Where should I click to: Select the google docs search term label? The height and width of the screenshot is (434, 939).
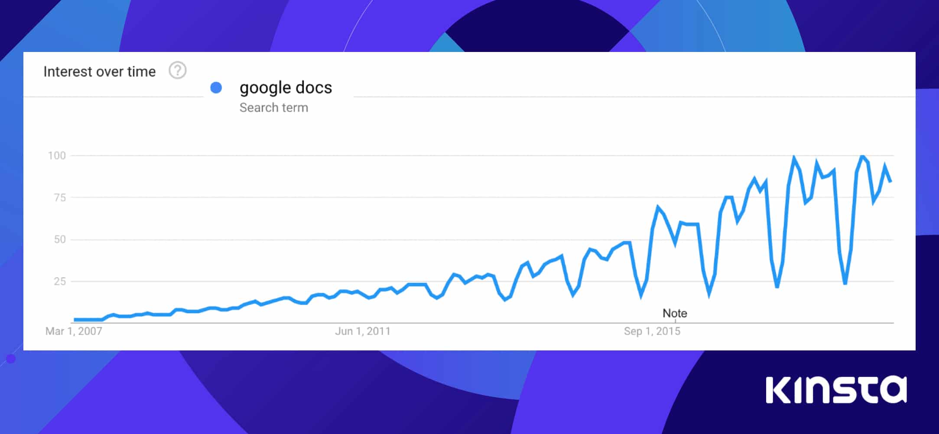(286, 87)
